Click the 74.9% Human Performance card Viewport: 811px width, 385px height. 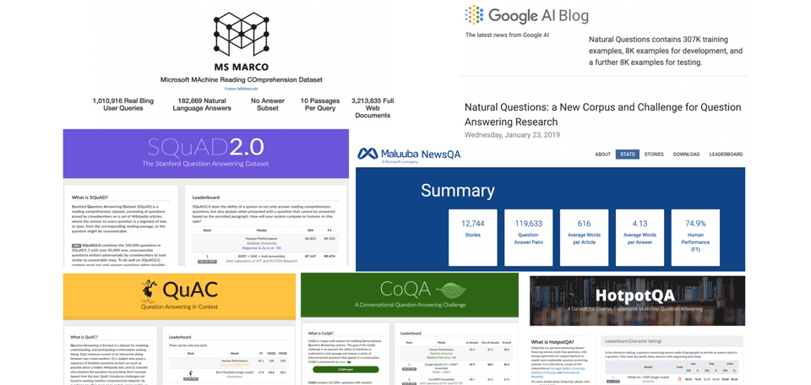[x=695, y=238]
